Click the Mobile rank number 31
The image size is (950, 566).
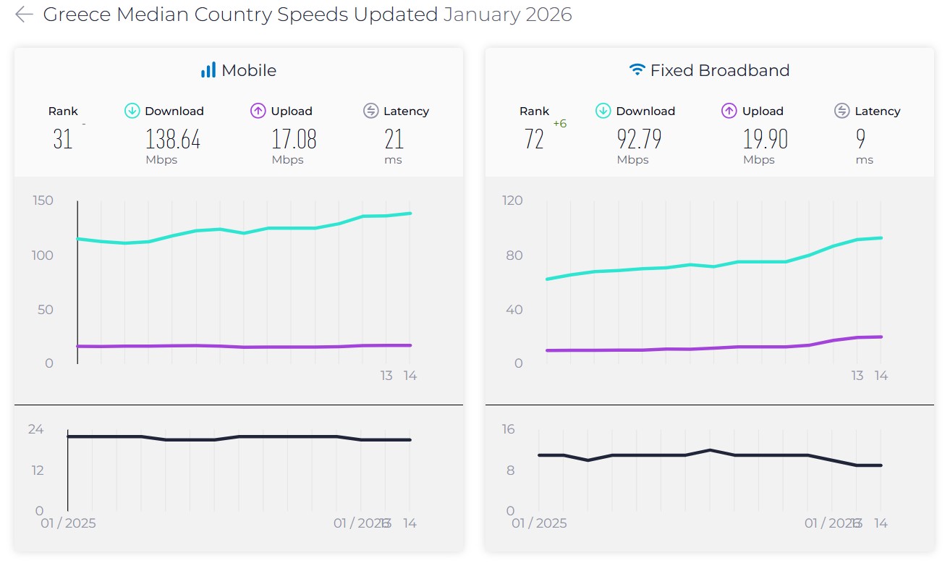63,139
